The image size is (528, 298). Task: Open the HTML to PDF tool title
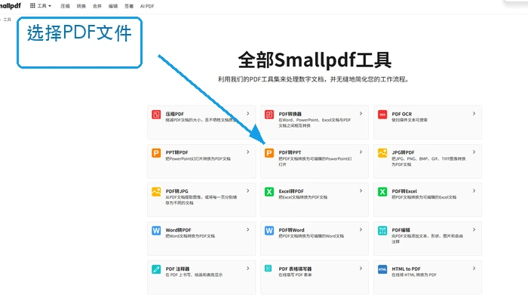(x=406, y=269)
